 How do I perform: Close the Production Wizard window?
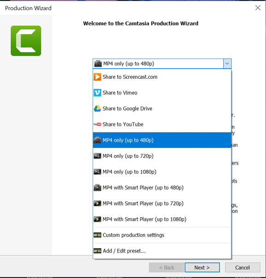tap(258, 8)
